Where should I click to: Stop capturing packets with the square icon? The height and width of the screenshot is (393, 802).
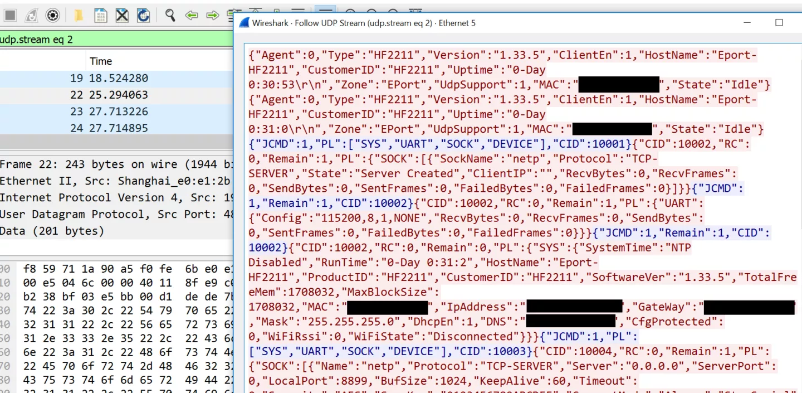coord(9,16)
